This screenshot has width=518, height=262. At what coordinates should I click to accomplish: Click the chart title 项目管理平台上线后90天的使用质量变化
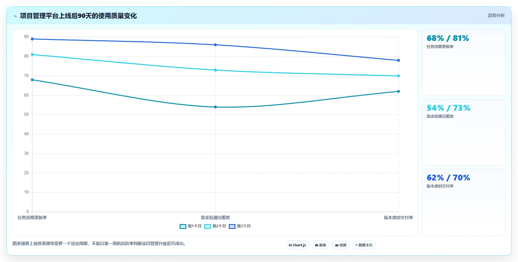click(78, 16)
